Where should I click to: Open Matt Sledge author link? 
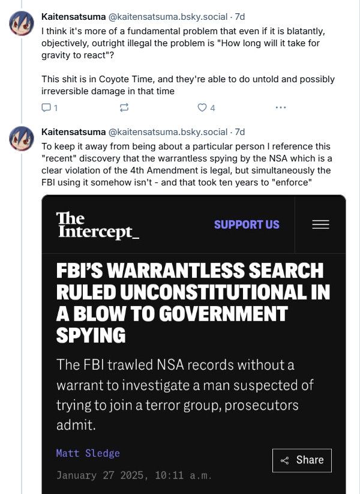[x=88, y=453]
